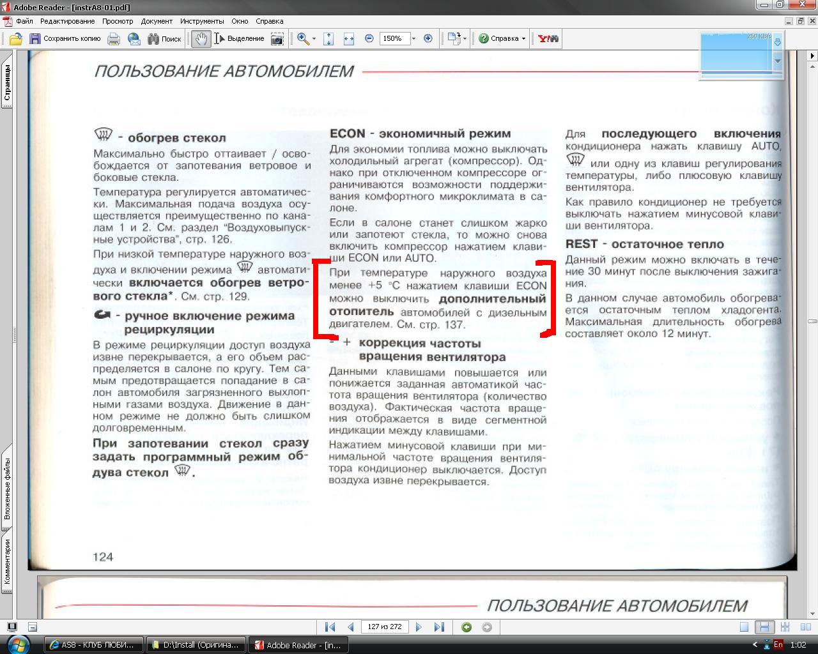This screenshot has height=654, width=818.
Task: Click the page number input field
Action: tap(385, 627)
